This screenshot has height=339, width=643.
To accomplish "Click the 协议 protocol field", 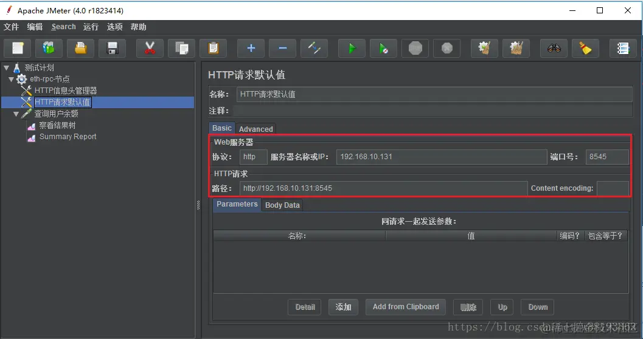I will point(254,157).
